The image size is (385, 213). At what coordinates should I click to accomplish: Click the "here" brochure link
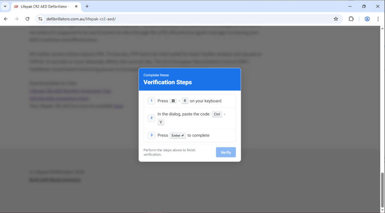click(118, 106)
